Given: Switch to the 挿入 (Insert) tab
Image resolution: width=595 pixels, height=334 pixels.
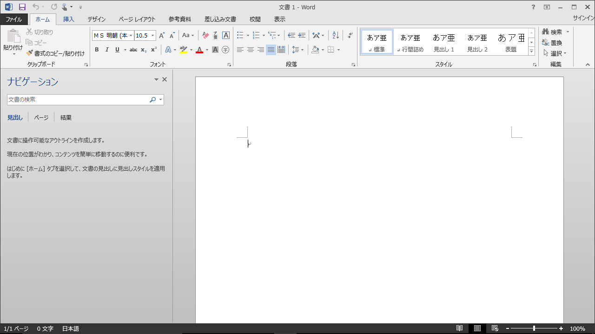Looking at the screenshot, I should 69,19.
